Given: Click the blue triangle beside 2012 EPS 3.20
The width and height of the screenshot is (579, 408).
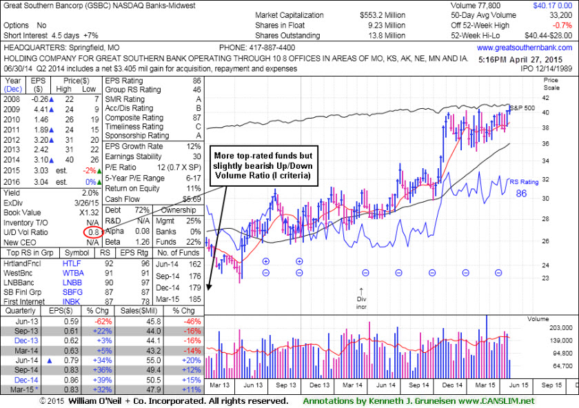Looking at the screenshot, I should coord(52,140).
